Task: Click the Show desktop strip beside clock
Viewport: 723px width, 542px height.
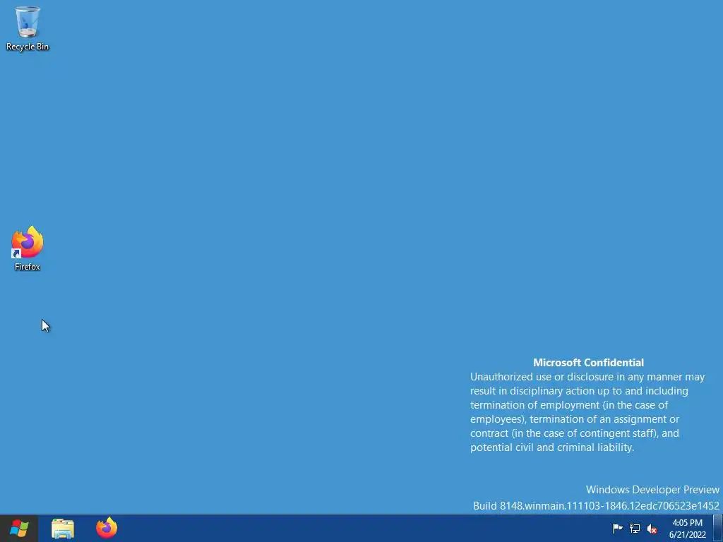Action: (717, 529)
